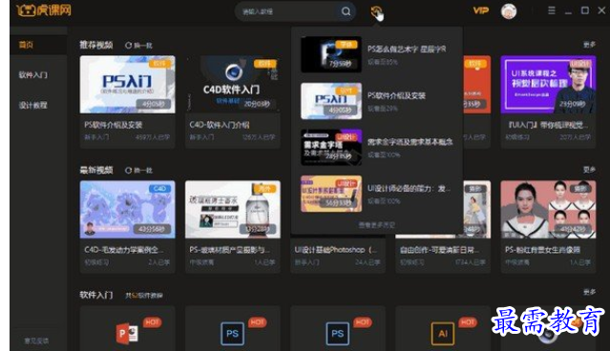Select 软件入门 in the sidebar
This screenshot has width=610, height=351.
(33, 74)
